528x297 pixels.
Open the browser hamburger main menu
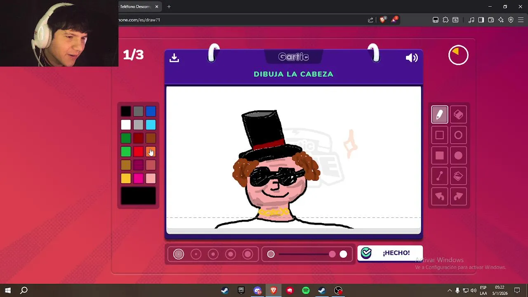[x=521, y=20]
